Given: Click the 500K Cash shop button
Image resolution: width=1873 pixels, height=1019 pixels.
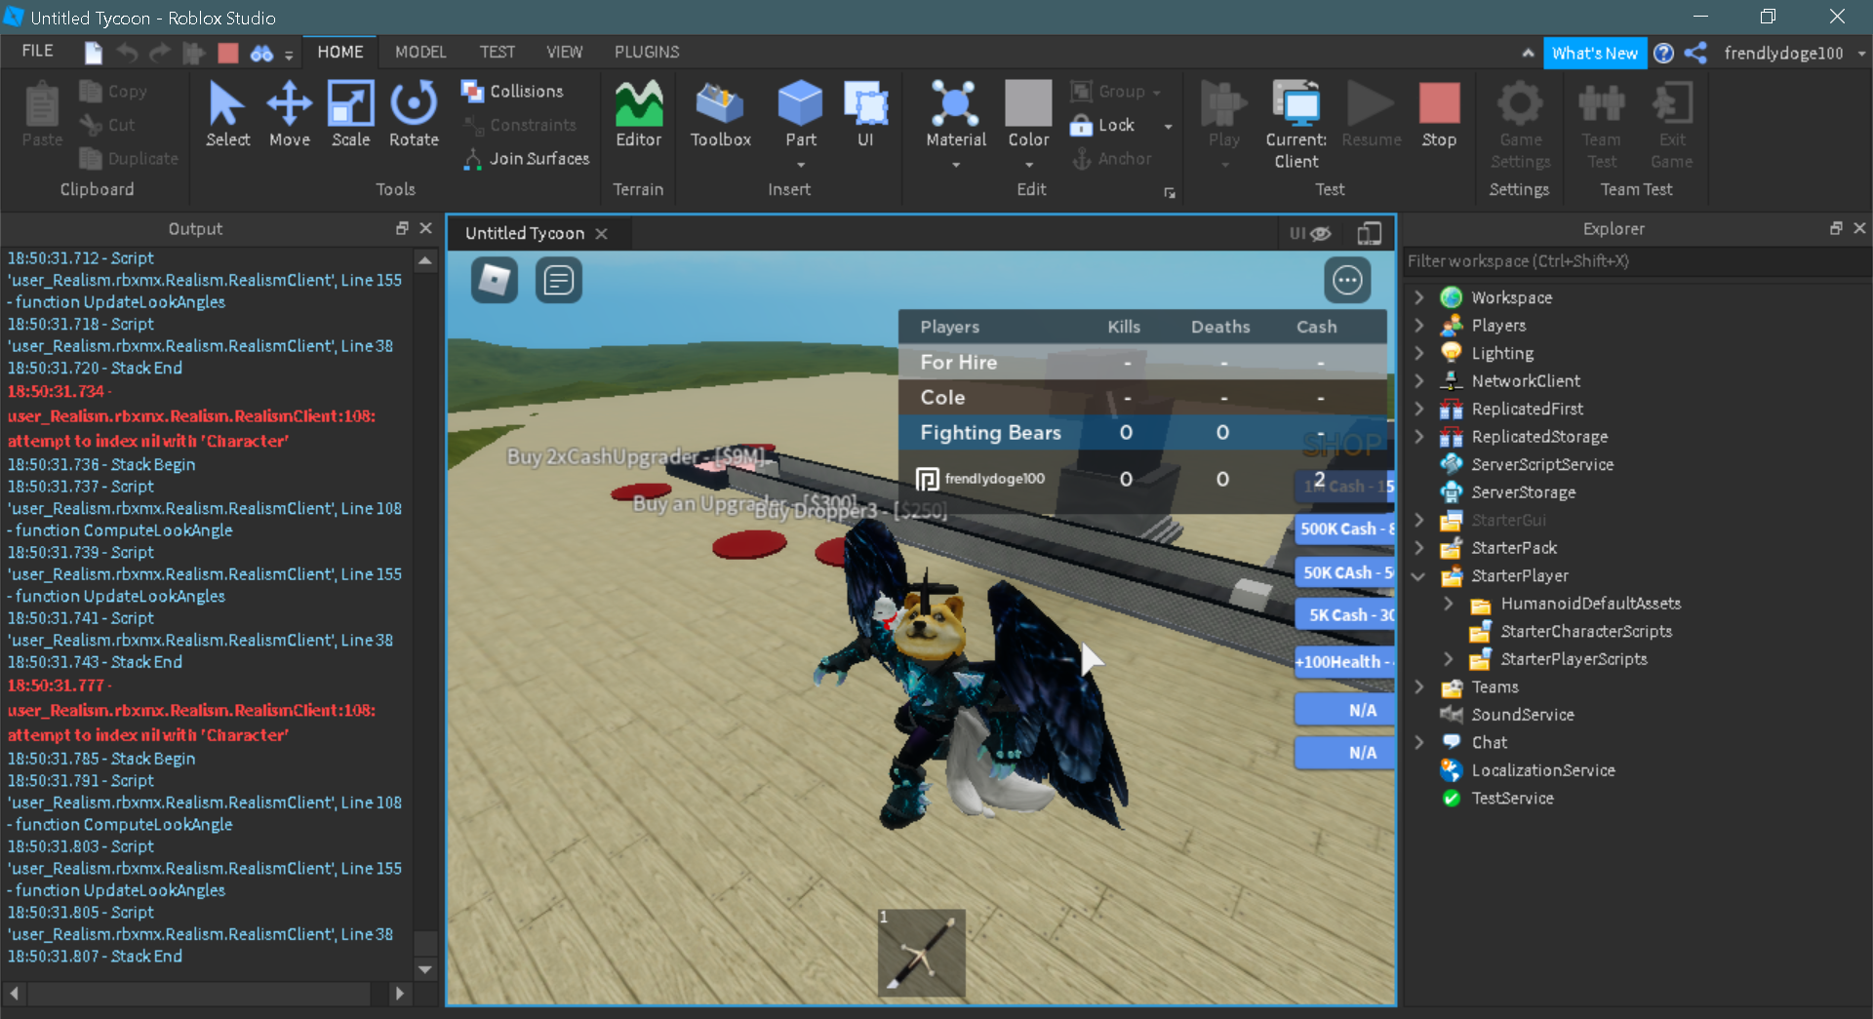Looking at the screenshot, I should (x=1345, y=529).
